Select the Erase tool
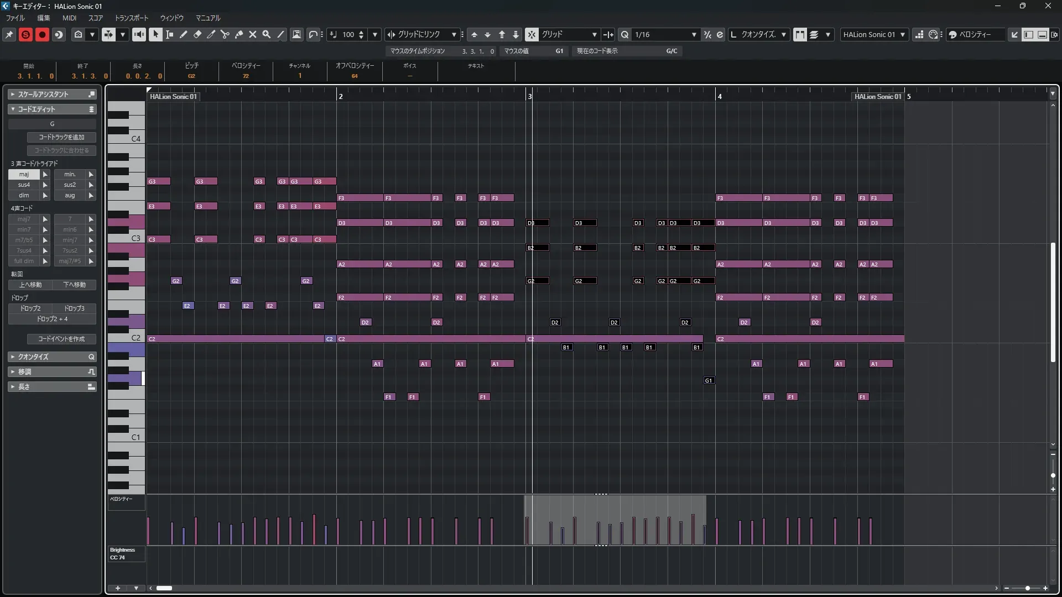The image size is (1062, 597). [x=197, y=34]
